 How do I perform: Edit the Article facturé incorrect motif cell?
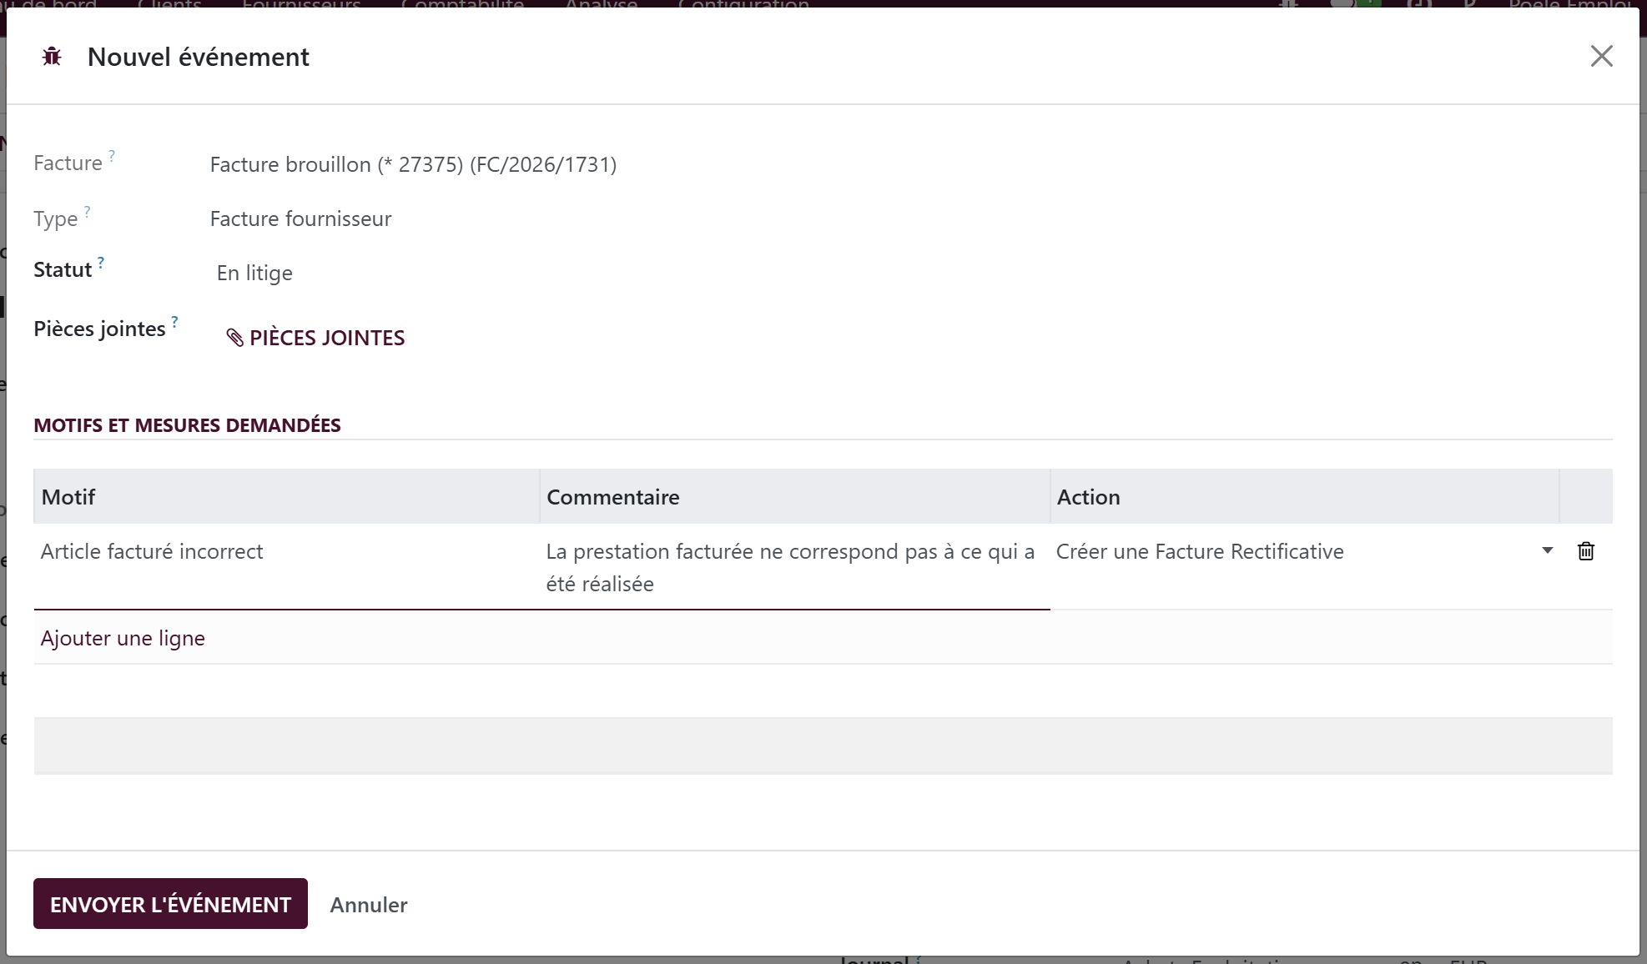point(286,566)
